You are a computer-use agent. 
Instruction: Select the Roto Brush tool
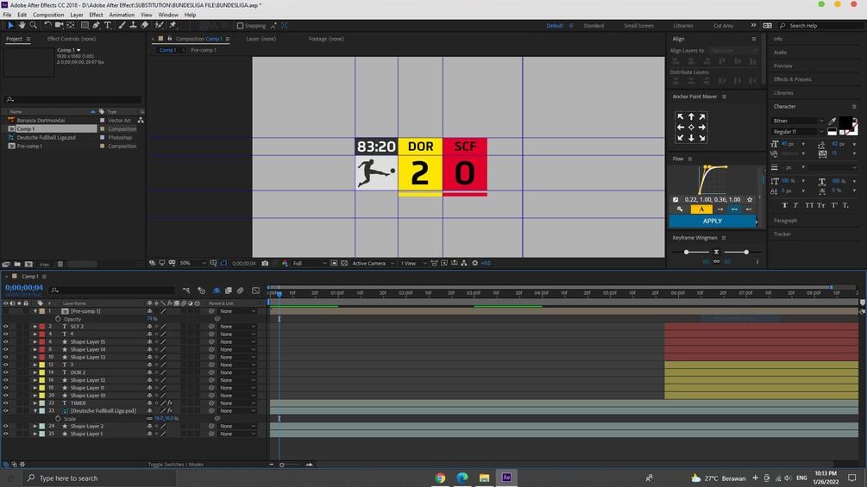(x=160, y=25)
